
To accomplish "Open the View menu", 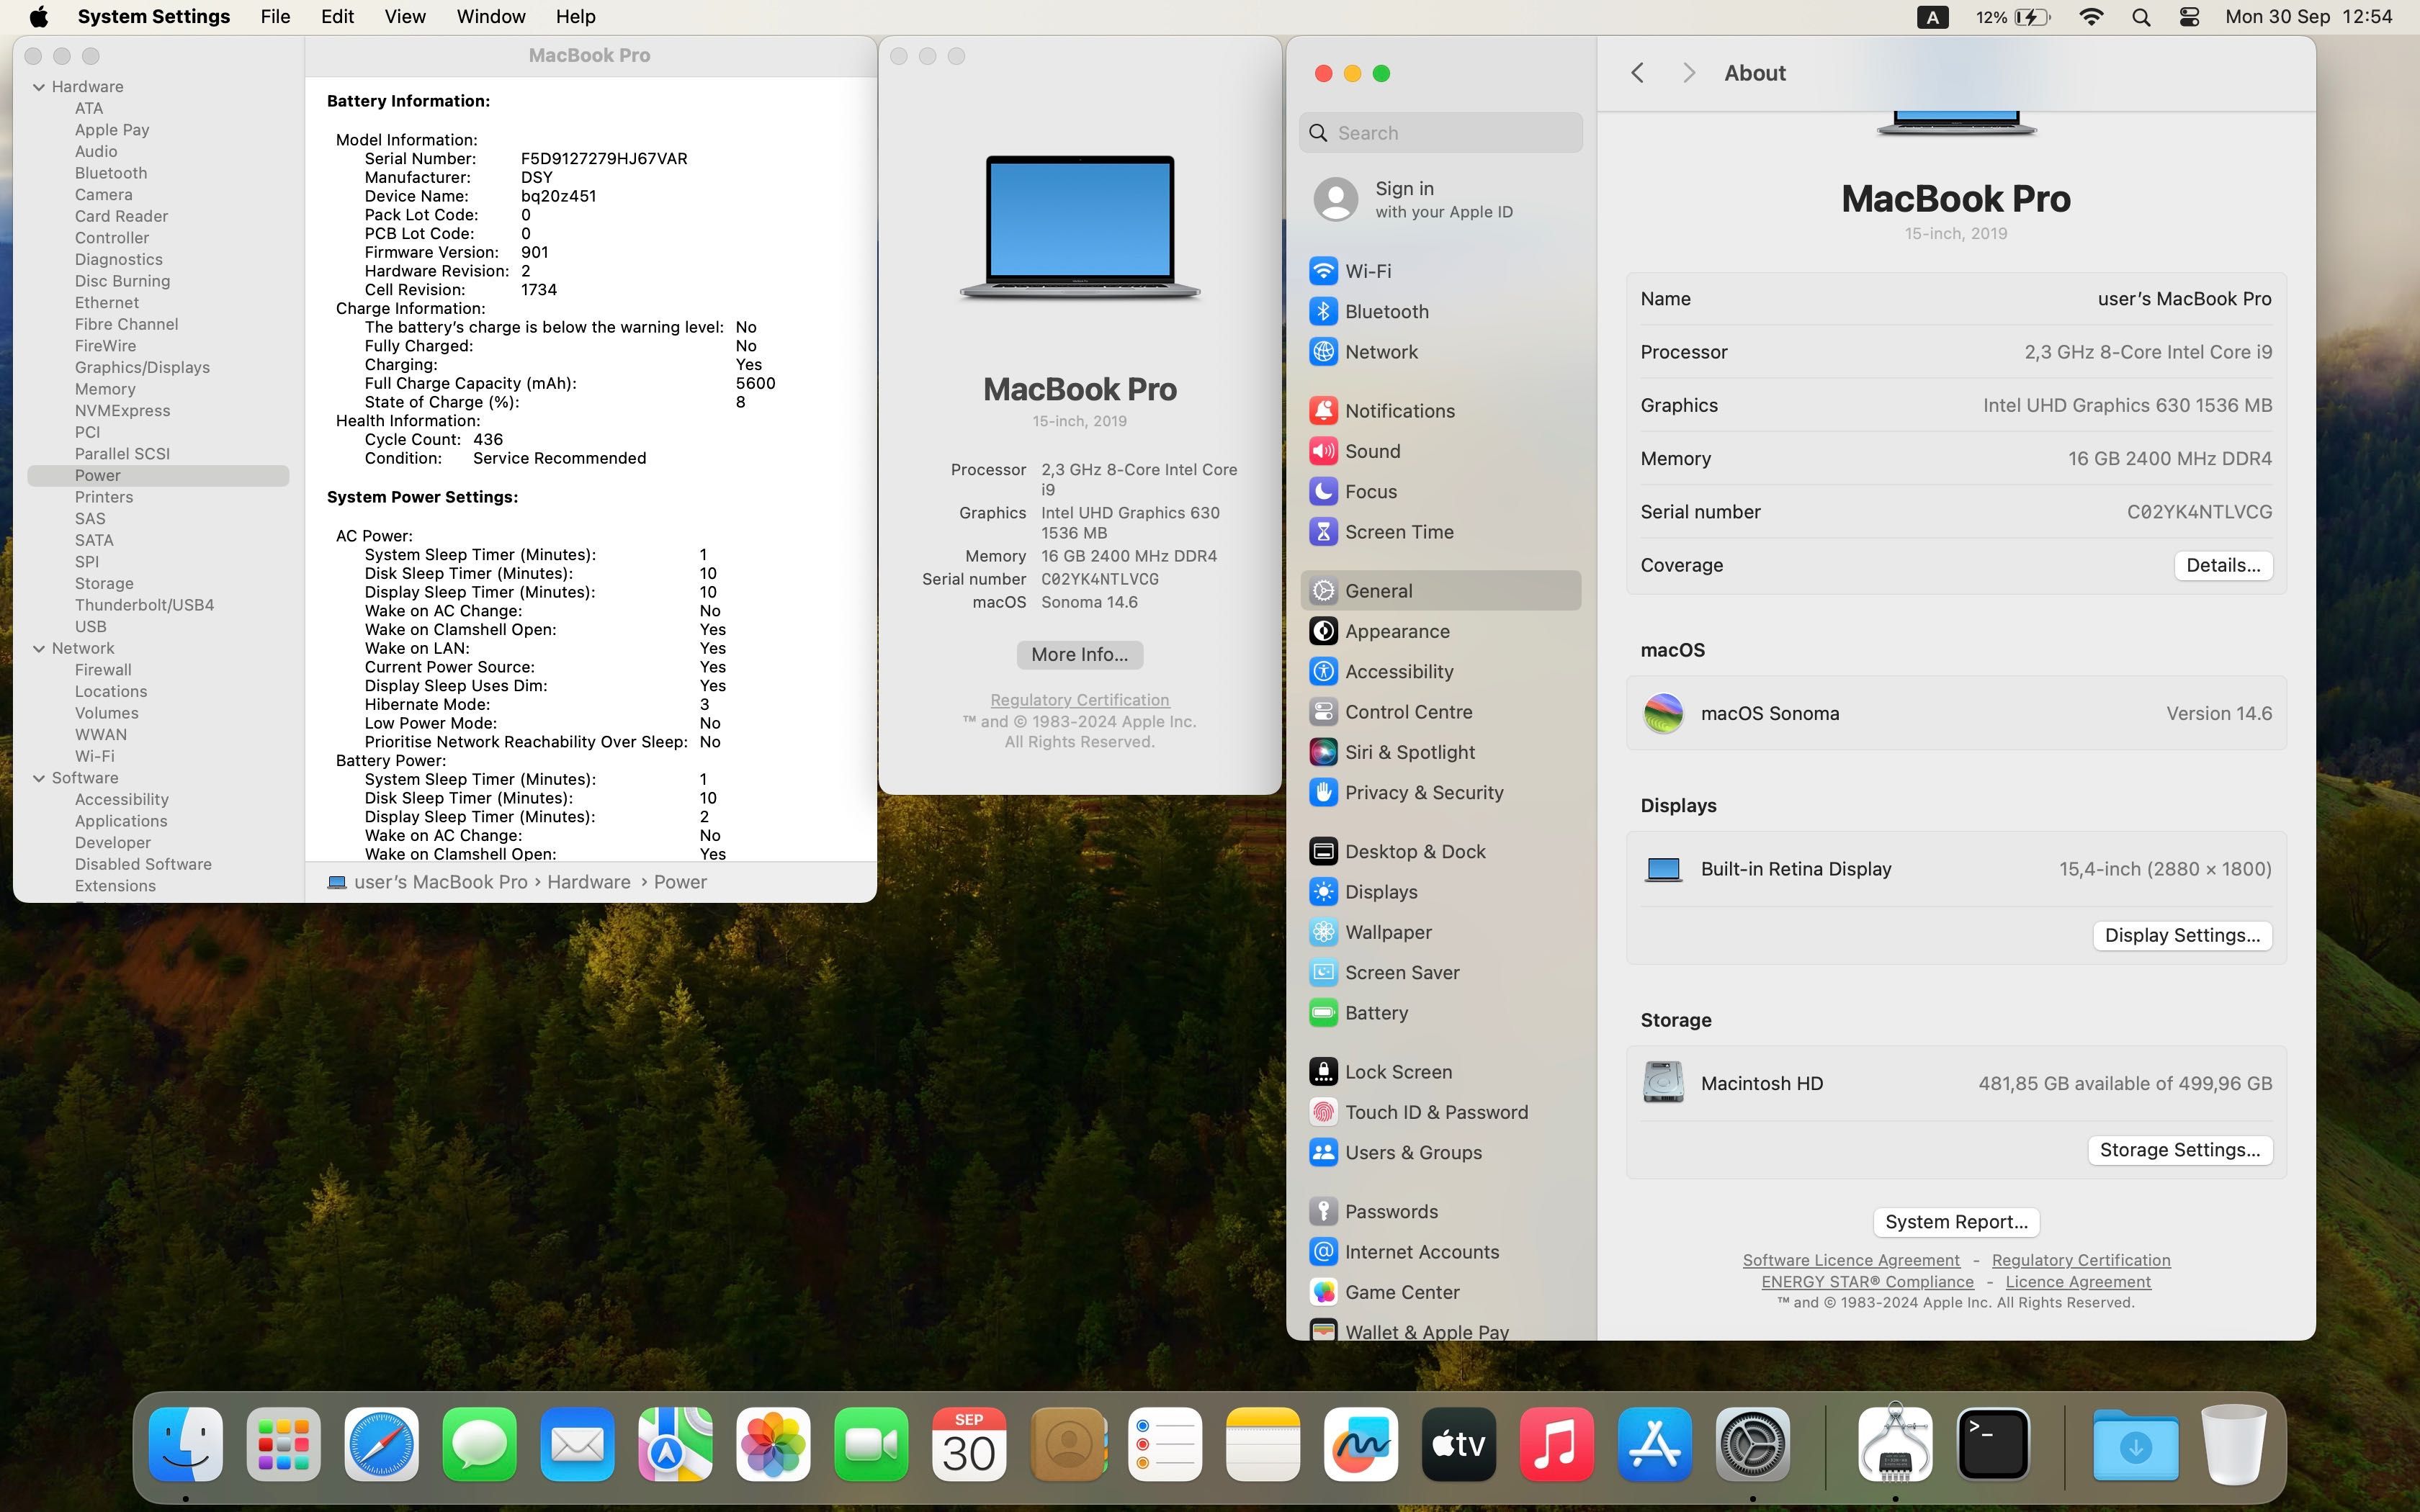I will (405, 17).
